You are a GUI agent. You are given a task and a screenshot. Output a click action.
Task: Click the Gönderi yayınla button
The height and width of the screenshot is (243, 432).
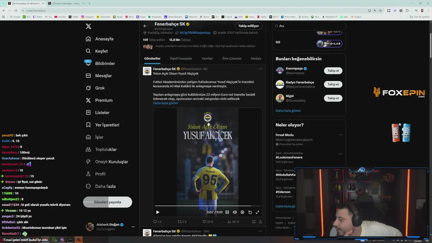(x=107, y=202)
